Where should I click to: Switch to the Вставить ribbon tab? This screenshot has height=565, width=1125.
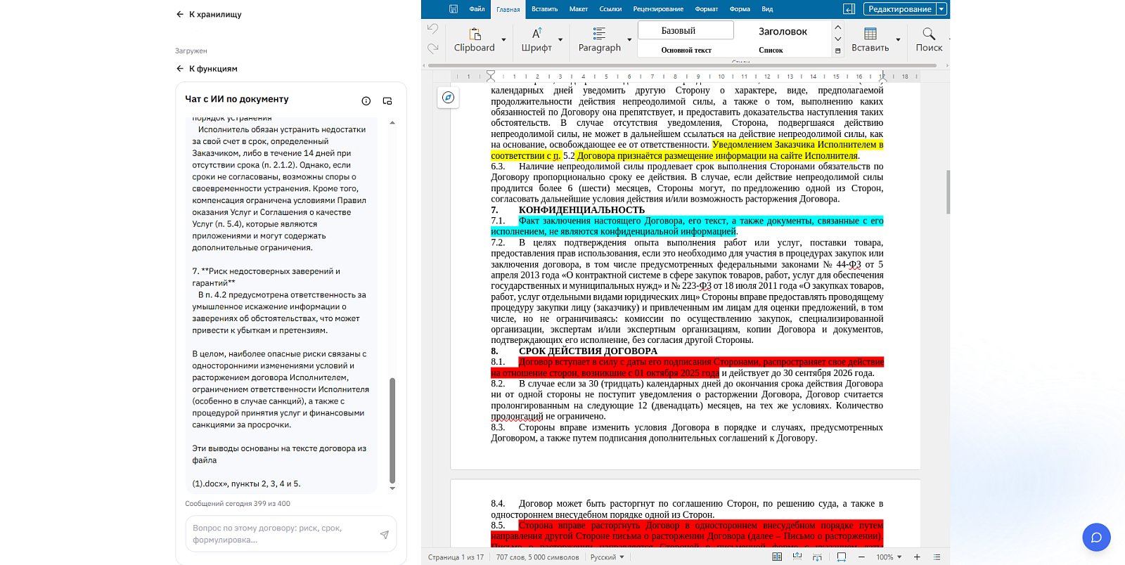tap(544, 9)
